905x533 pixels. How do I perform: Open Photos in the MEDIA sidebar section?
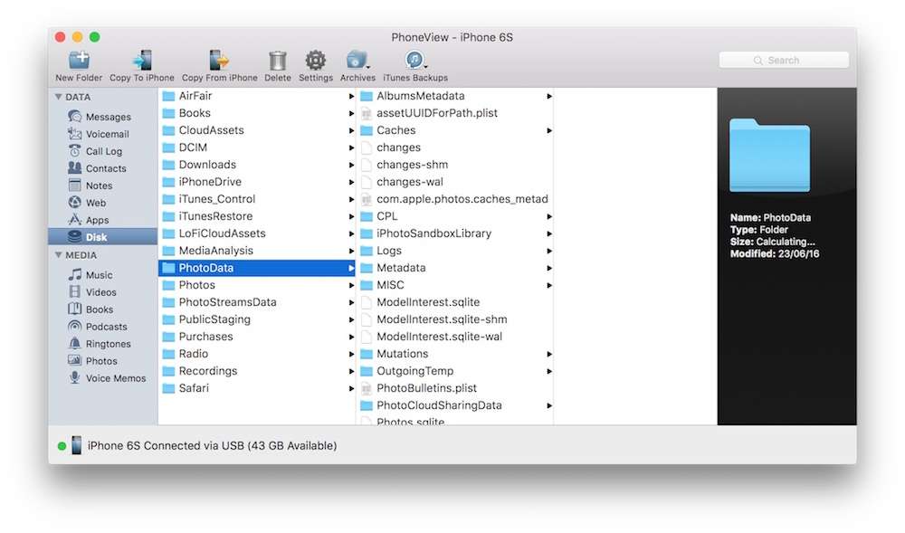point(103,361)
